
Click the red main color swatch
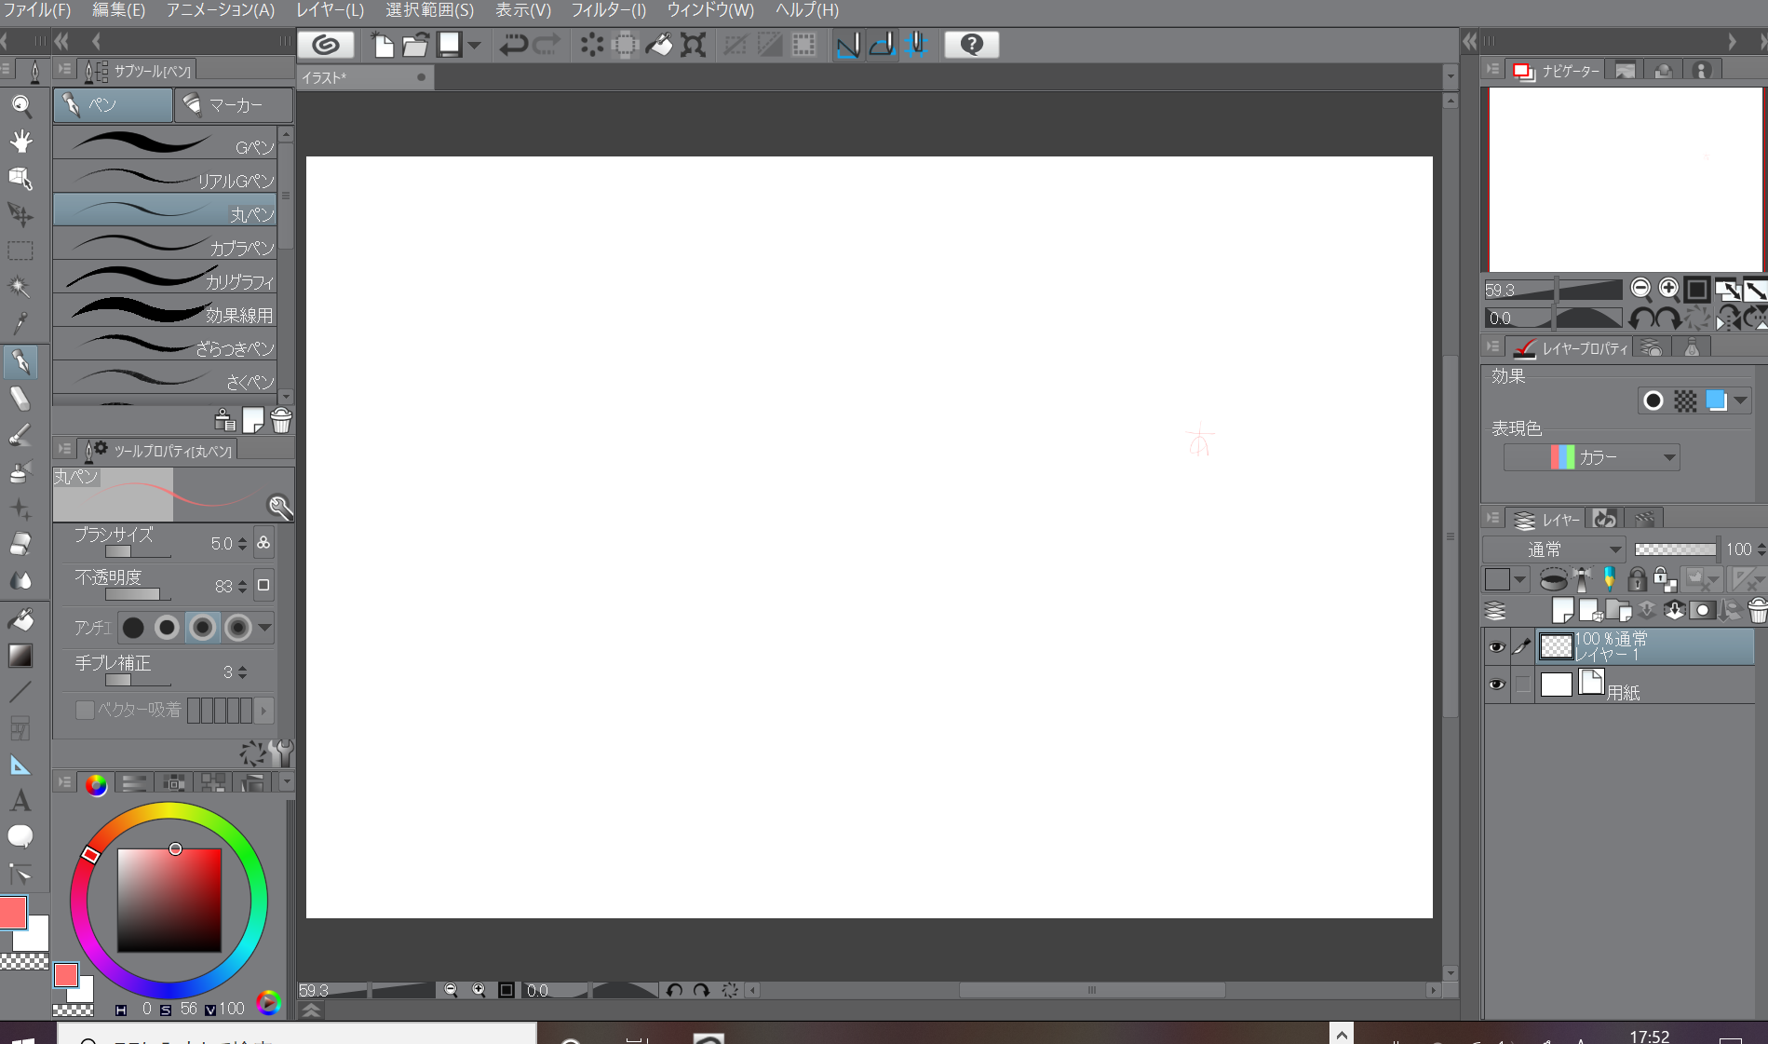[13, 912]
